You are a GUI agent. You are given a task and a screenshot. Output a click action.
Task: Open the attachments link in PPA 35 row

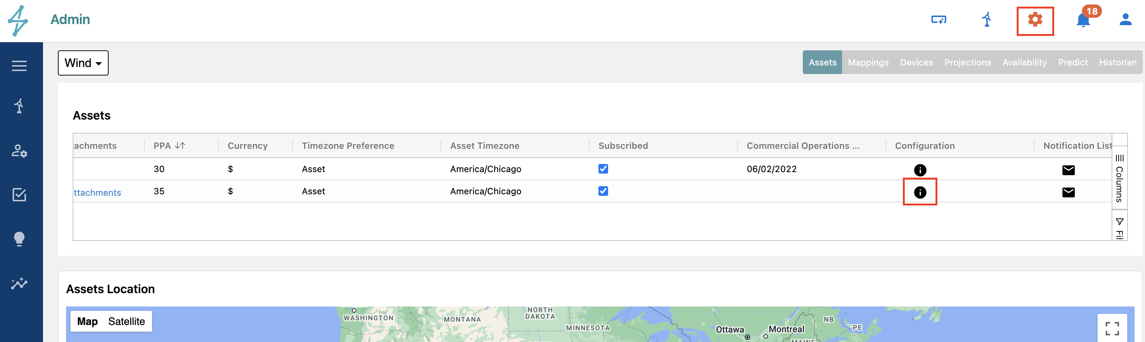[x=98, y=192]
